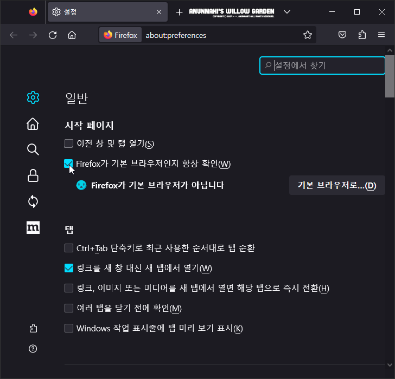
Task: Close the 설정 tab
Action: [x=159, y=12]
